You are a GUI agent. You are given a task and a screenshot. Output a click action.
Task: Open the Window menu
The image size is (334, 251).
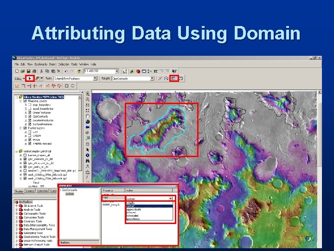click(x=84, y=64)
